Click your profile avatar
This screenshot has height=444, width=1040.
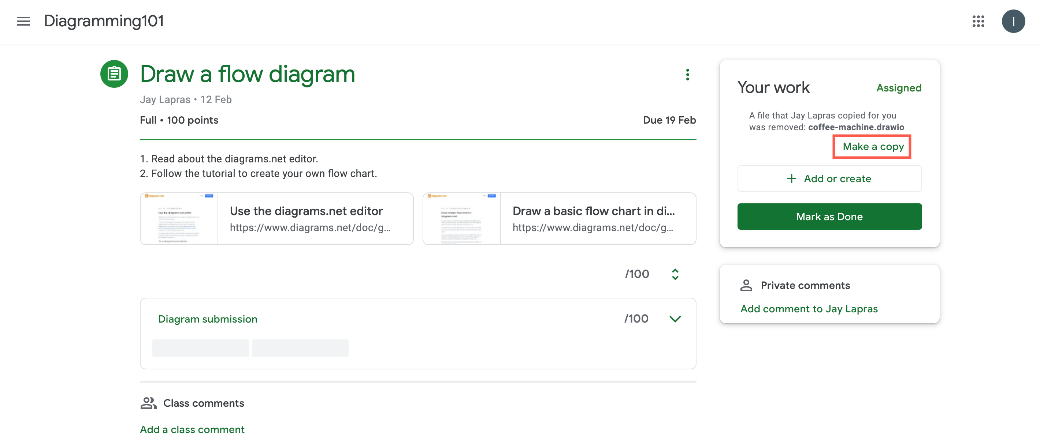tap(1013, 21)
